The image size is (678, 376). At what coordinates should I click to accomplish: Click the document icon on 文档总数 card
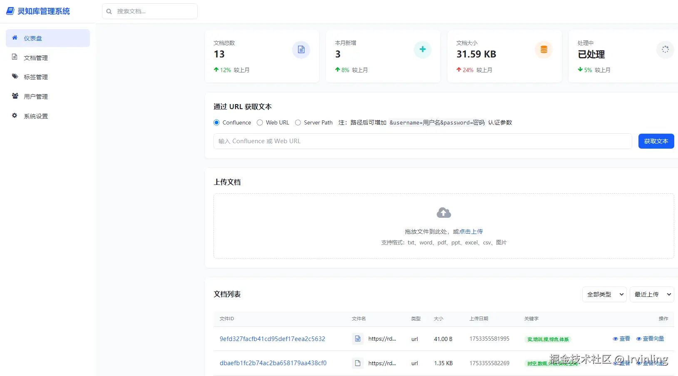[x=301, y=50]
